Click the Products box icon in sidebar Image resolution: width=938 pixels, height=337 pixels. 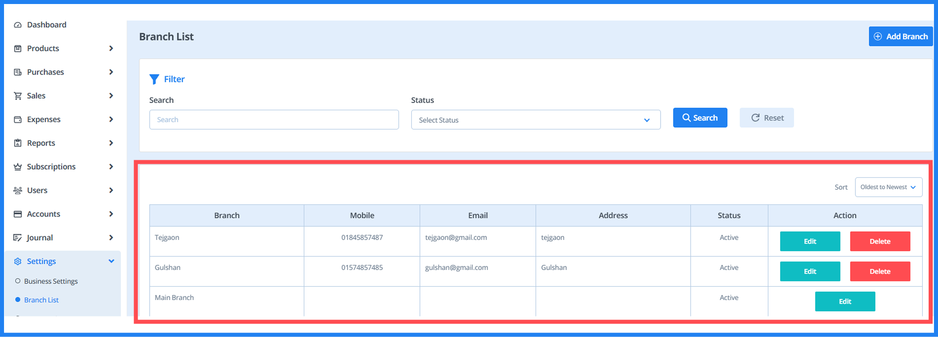point(18,49)
